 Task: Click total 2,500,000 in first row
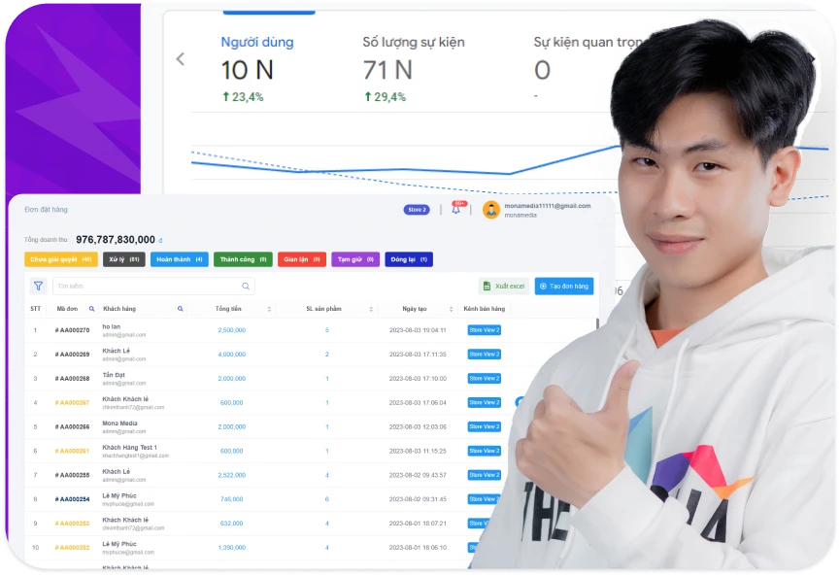[232, 330]
